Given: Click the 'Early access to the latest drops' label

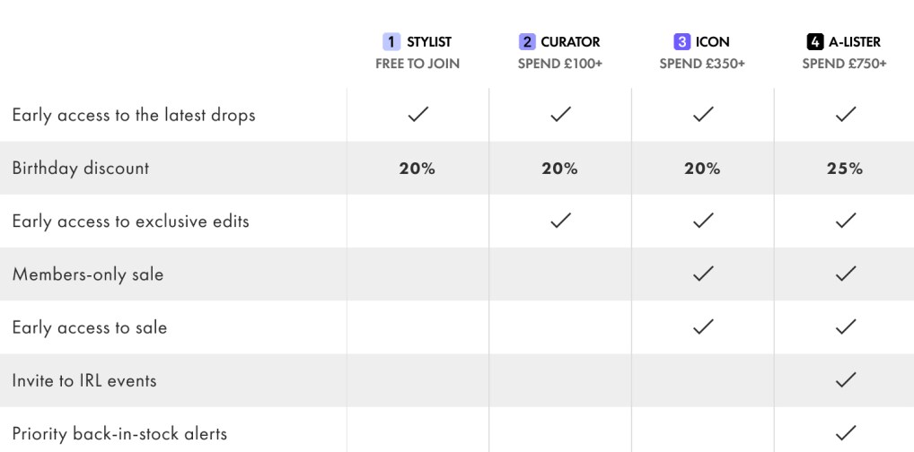Looking at the screenshot, I should pyautogui.click(x=134, y=115).
